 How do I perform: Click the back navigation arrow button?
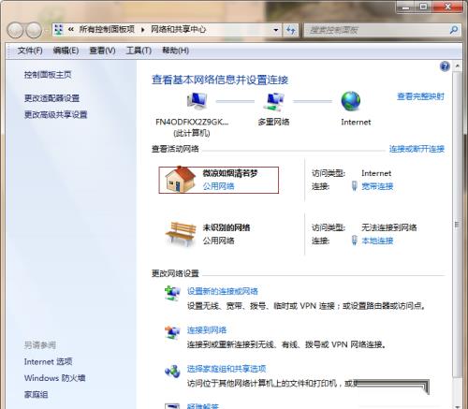pyautogui.click(x=15, y=30)
